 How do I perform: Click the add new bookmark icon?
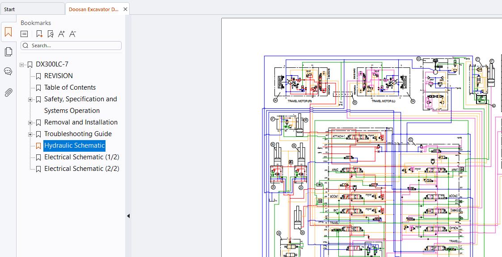(x=39, y=34)
